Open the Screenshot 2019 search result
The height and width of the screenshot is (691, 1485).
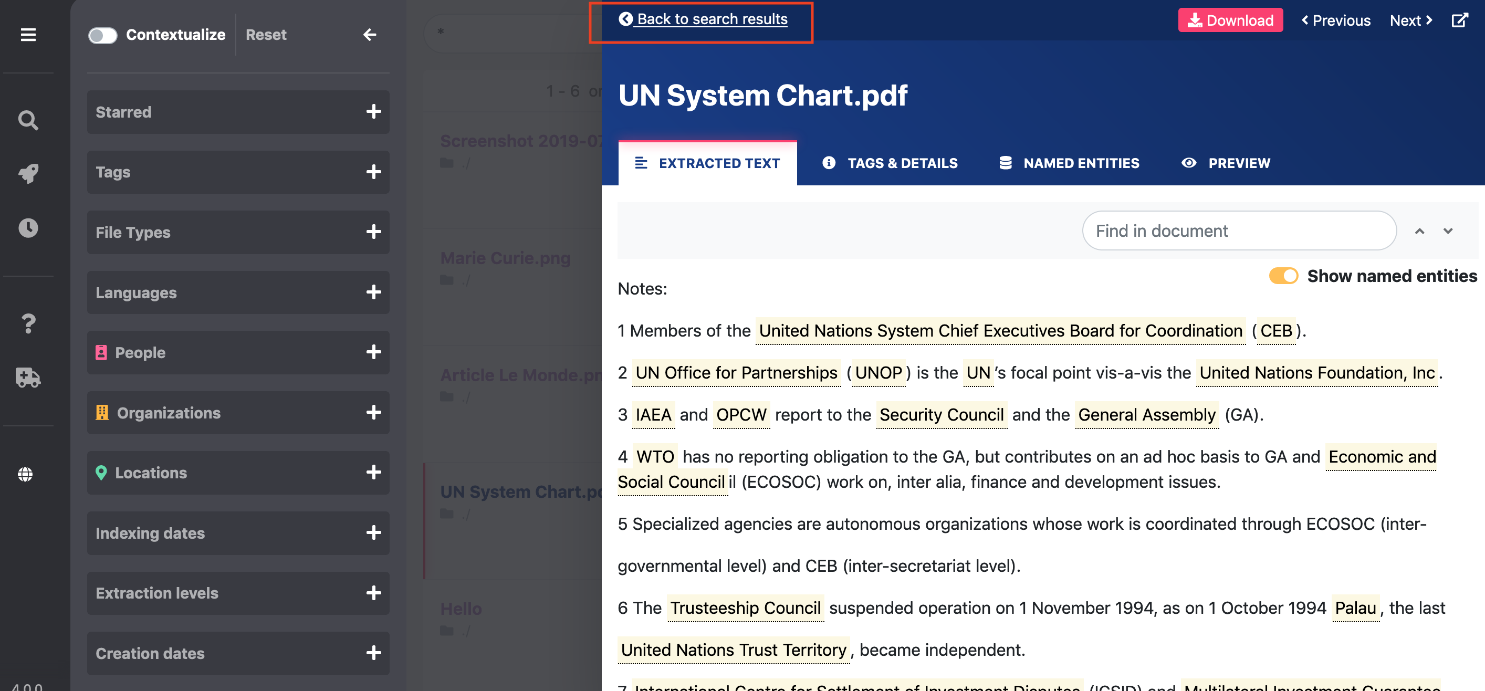click(520, 141)
